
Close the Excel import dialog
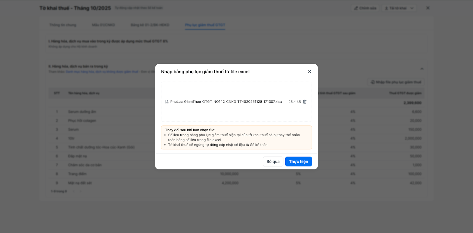(x=310, y=72)
